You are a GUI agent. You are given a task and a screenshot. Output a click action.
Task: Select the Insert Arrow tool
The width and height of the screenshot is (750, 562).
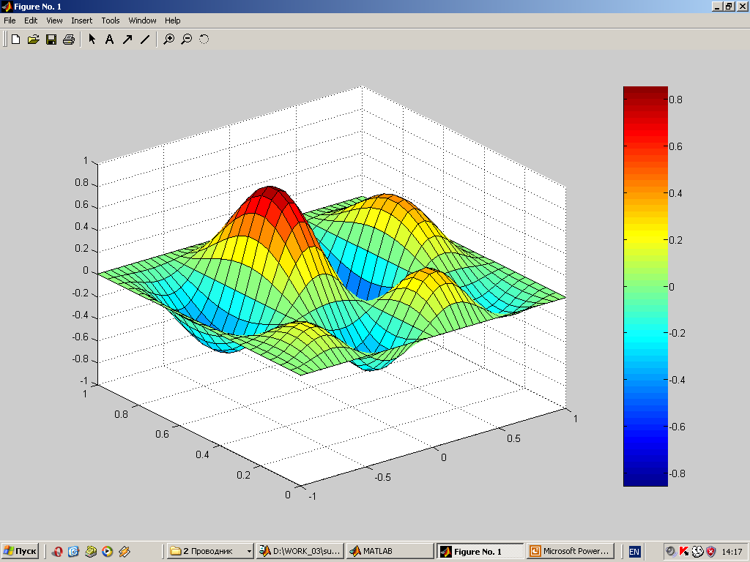click(127, 40)
